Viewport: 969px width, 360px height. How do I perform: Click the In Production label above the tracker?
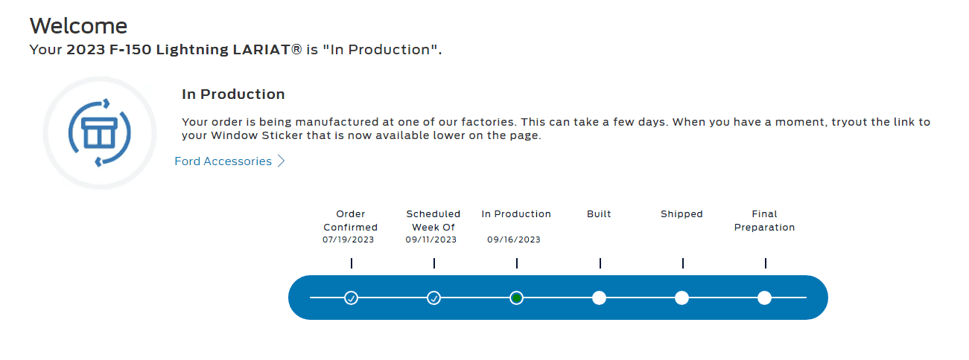point(516,214)
